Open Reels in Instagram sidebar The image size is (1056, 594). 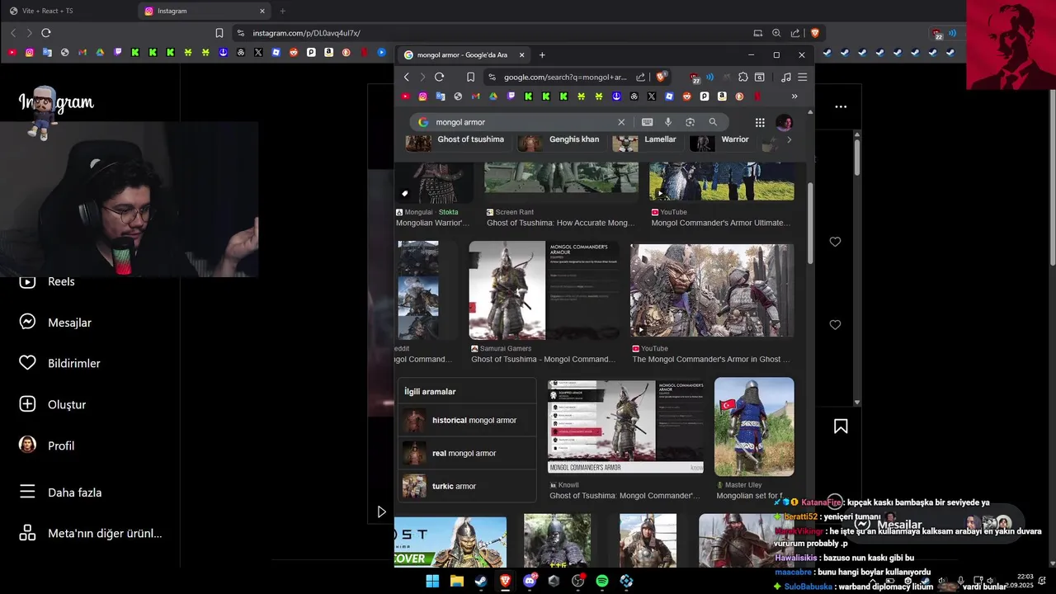pyautogui.click(x=47, y=281)
